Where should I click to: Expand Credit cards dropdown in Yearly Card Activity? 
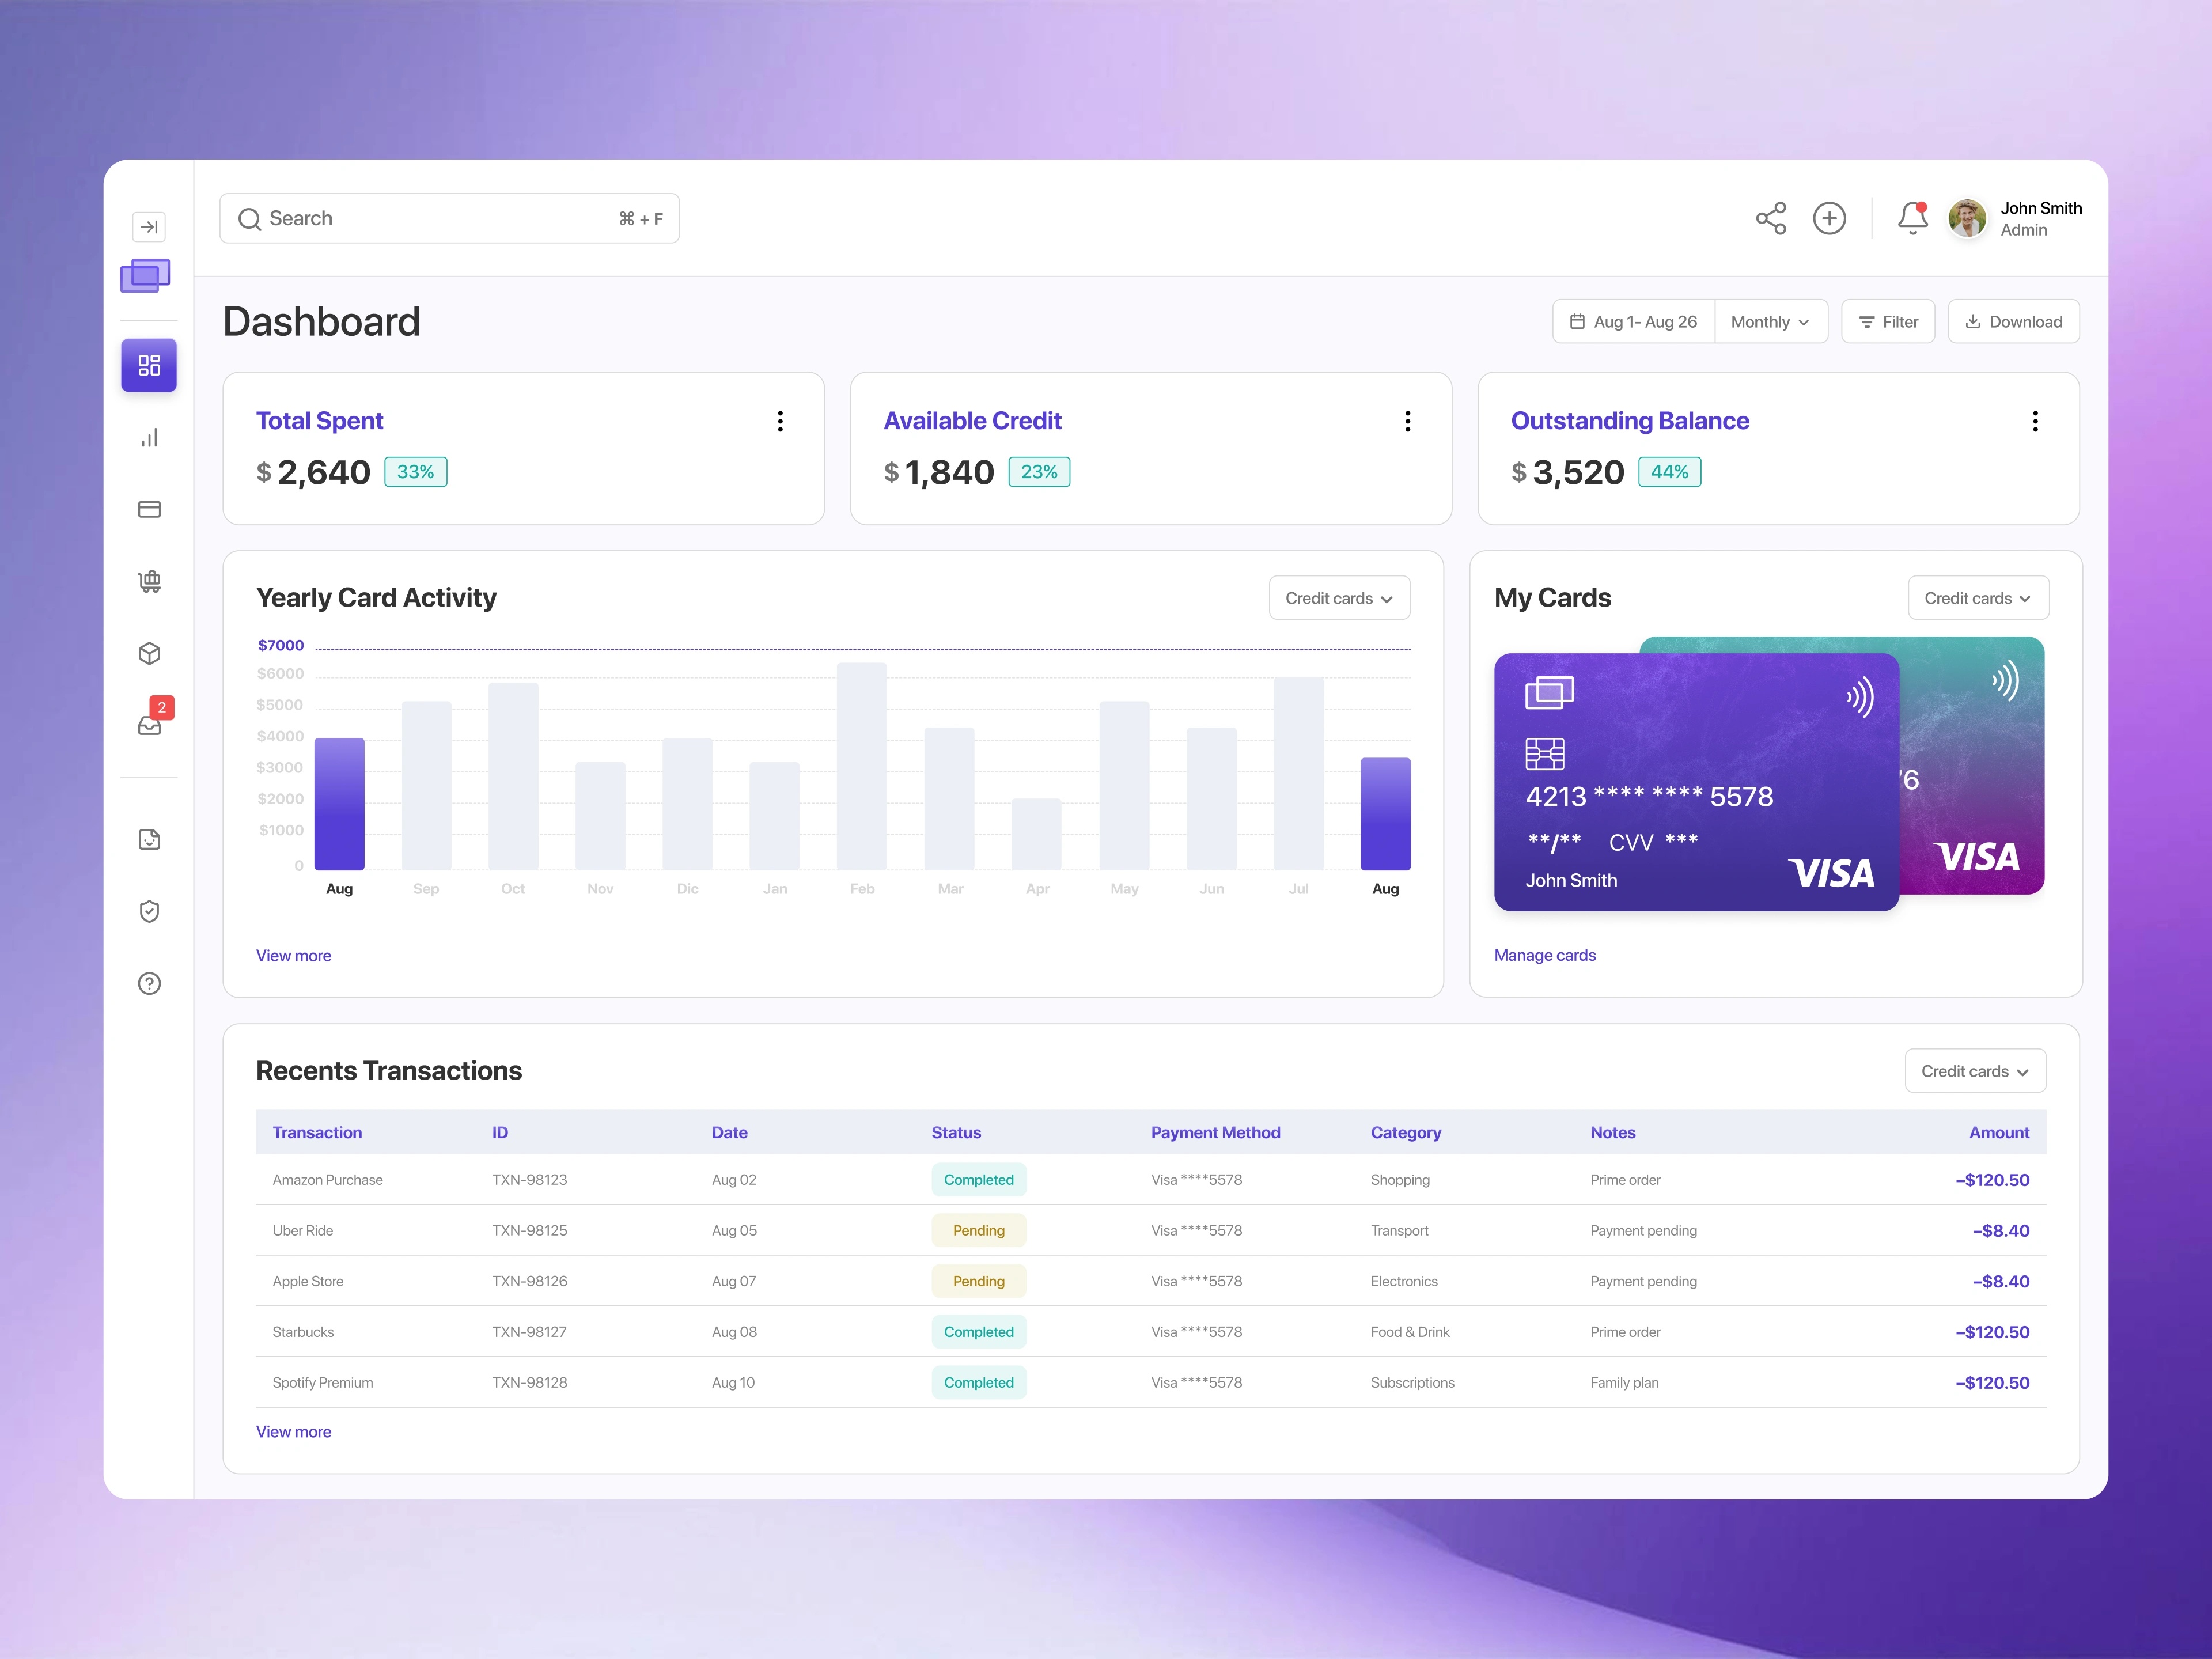click(x=1339, y=598)
